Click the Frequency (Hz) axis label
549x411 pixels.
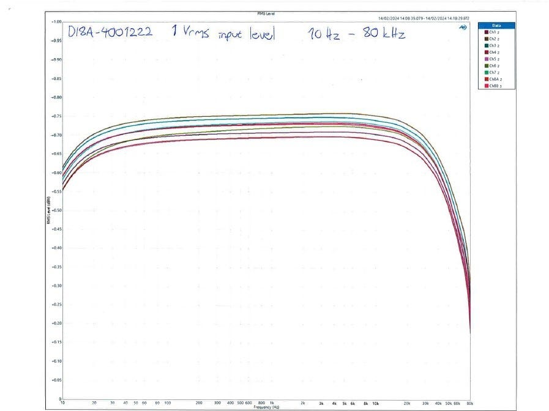[x=266, y=407]
